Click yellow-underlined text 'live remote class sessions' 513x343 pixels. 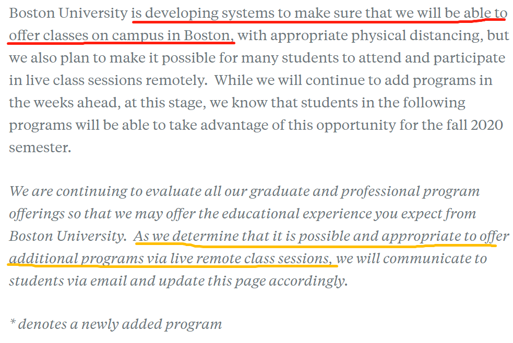(x=250, y=259)
